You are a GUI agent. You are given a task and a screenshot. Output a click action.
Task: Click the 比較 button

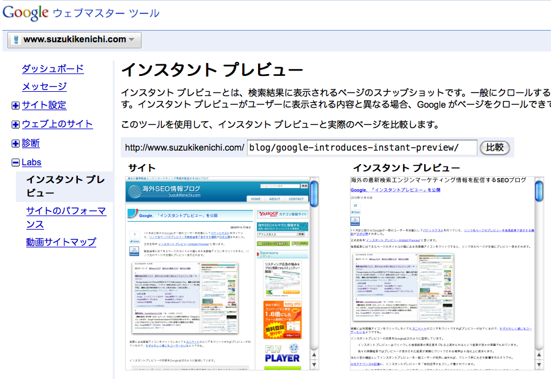495,148
